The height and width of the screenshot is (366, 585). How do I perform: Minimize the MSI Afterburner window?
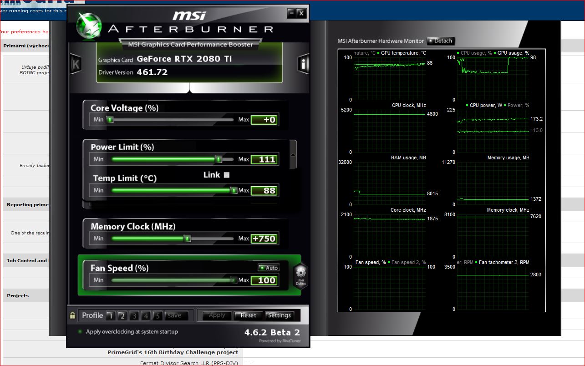[291, 13]
